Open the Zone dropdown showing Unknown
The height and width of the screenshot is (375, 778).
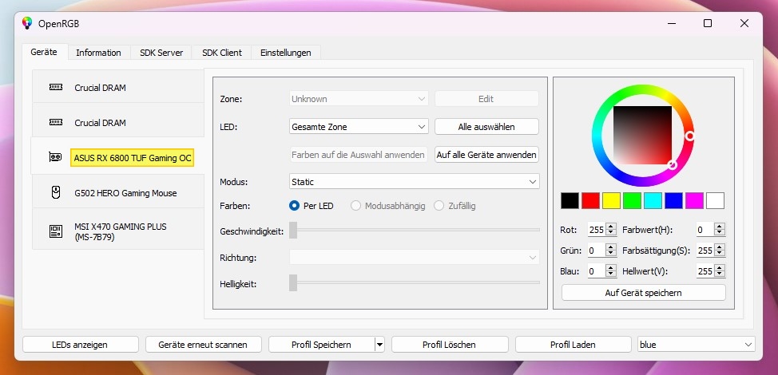(x=359, y=99)
